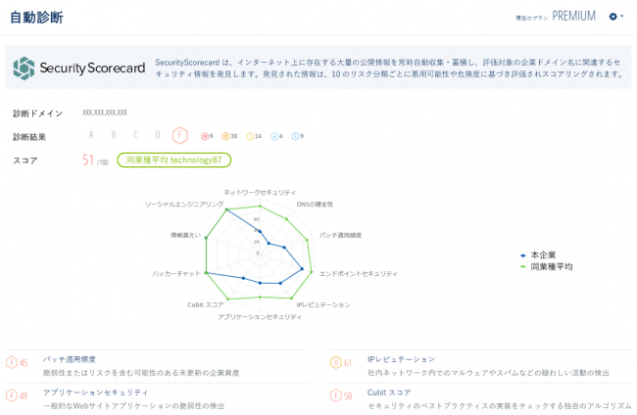Click the orange severity icon showing 30

click(225, 136)
